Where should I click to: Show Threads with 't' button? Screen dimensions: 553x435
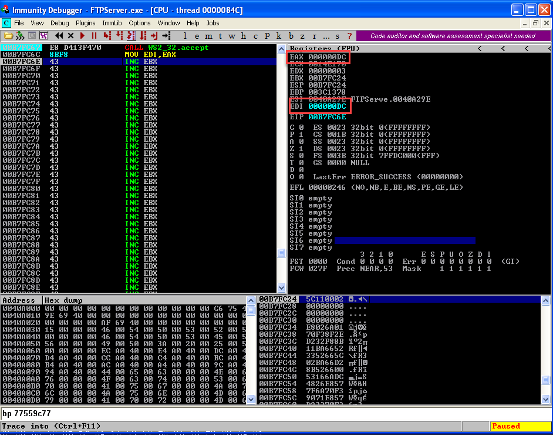[x=220, y=36]
